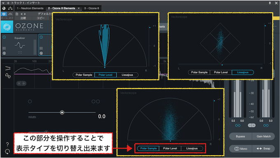280x158 pixels.
Task: Solo the Equalizer module
Action: point(4,53)
